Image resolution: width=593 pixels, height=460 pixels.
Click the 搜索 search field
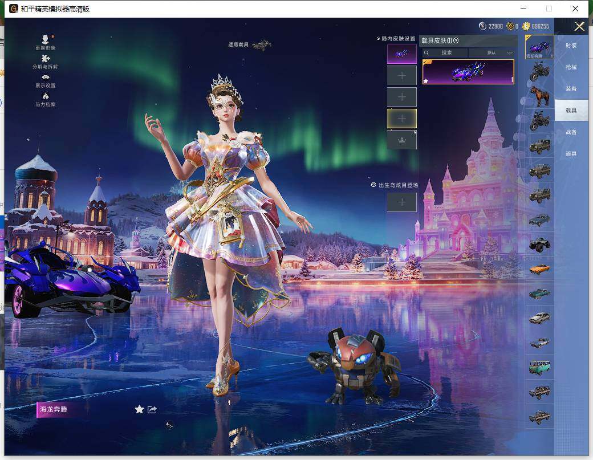coord(445,52)
